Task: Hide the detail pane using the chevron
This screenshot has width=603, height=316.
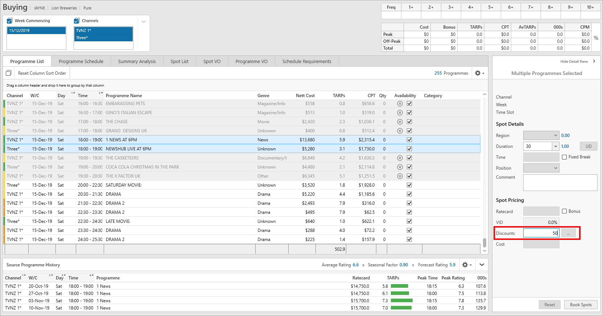Action: pos(594,61)
